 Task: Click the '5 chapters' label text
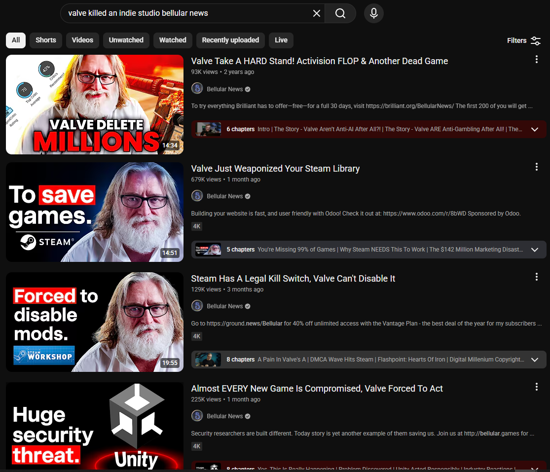point(241,250)
